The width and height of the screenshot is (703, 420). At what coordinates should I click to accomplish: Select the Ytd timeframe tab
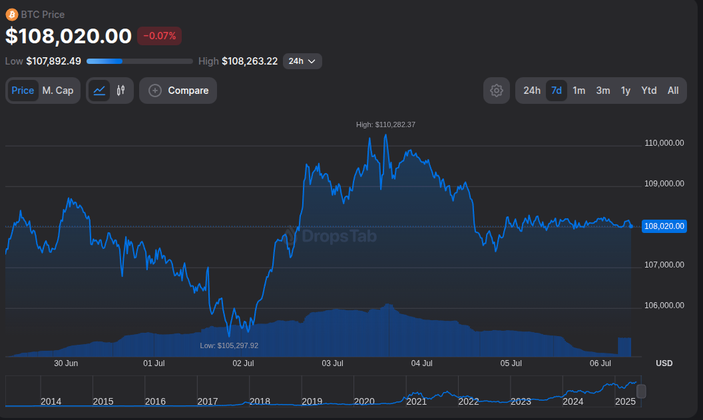point(649,91)
